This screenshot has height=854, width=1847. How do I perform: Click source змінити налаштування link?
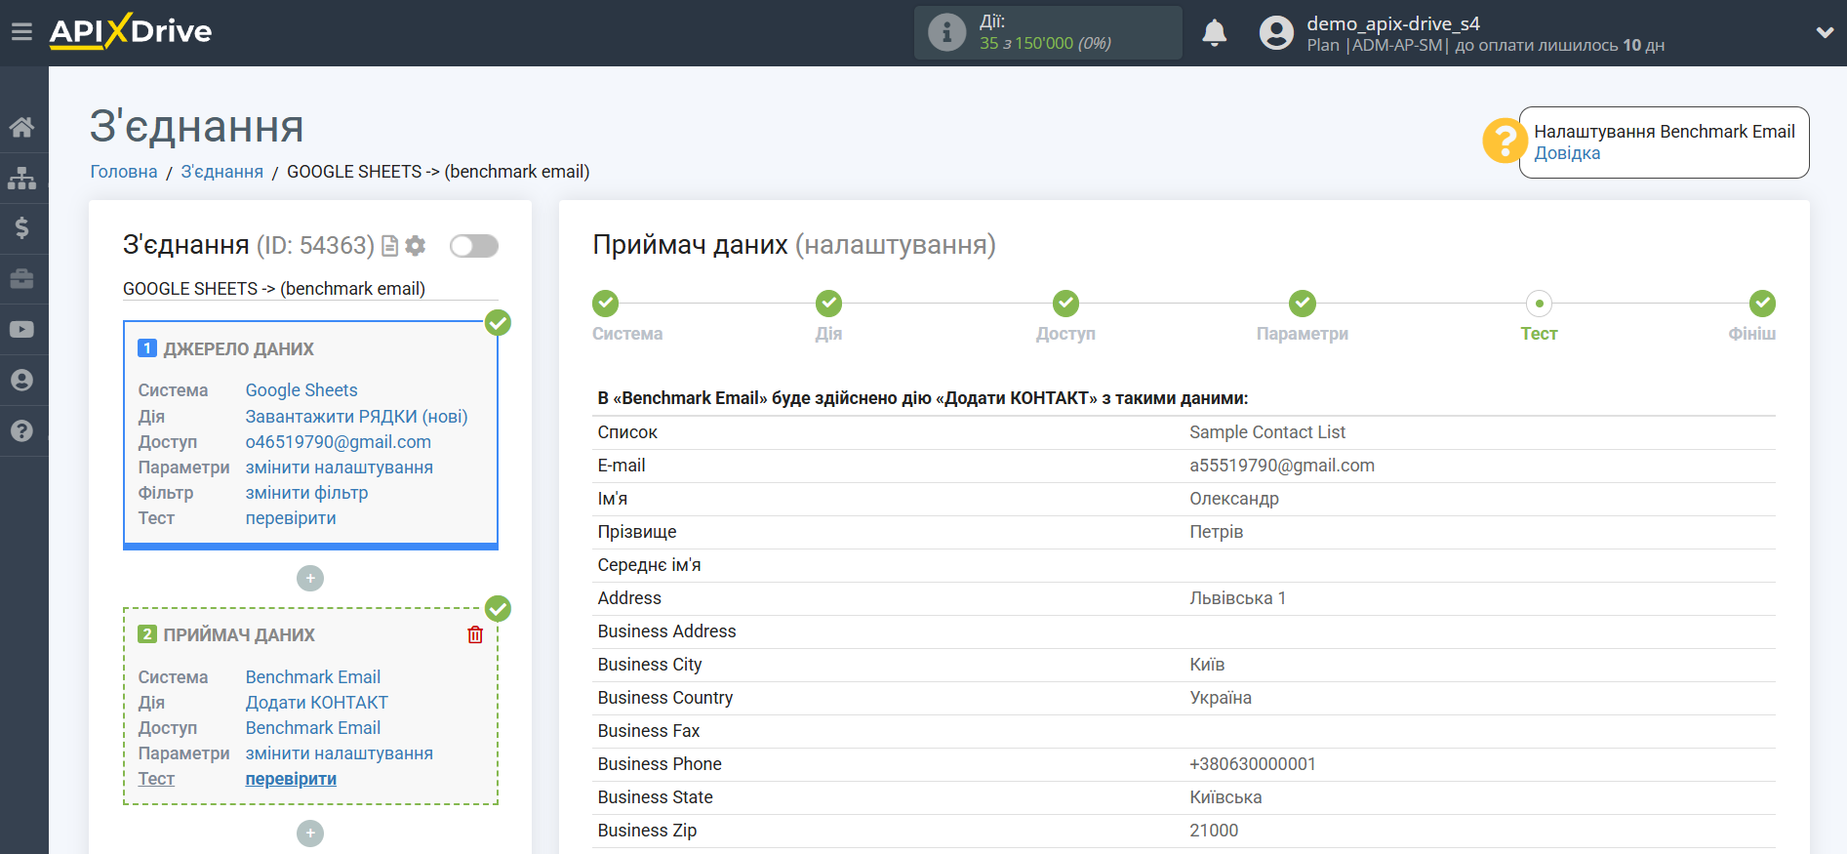pyautogui.click(x=339, y=468)
